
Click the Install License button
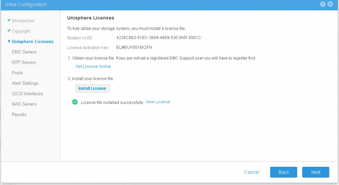click(92, 88)
